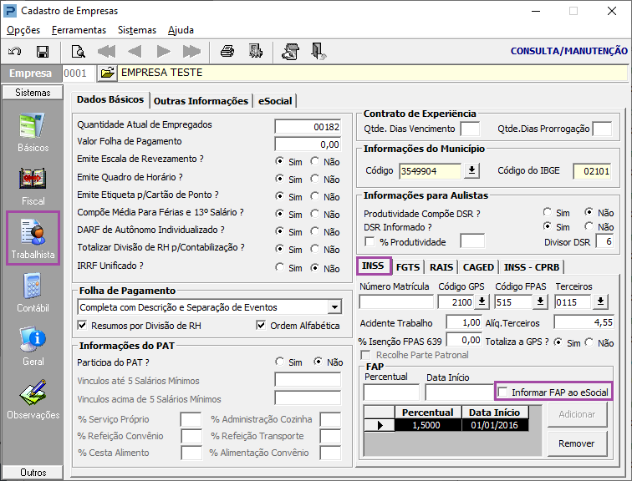This screenshot has height=481, width=632.
Task: Go to first record arrow
Action: tap(106, 52)
